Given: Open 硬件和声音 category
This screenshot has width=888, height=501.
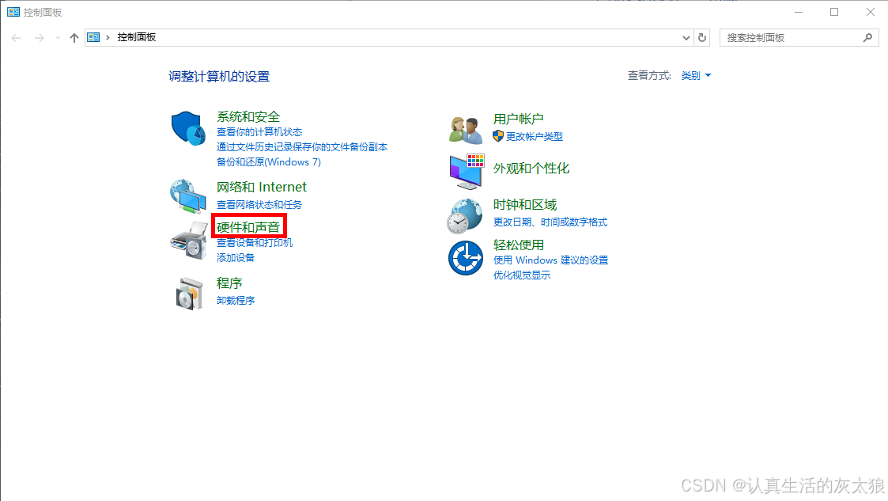Looking at the screenshot, I should click(248, 227).
